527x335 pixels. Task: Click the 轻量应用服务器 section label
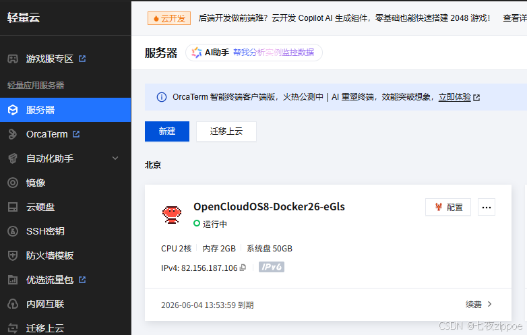point(36,86)
